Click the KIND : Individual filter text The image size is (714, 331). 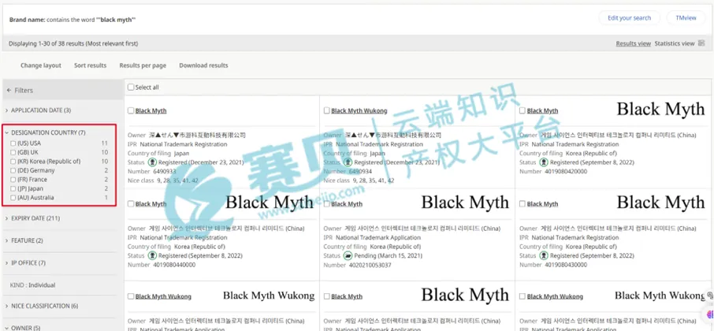(x=33, y=285)
